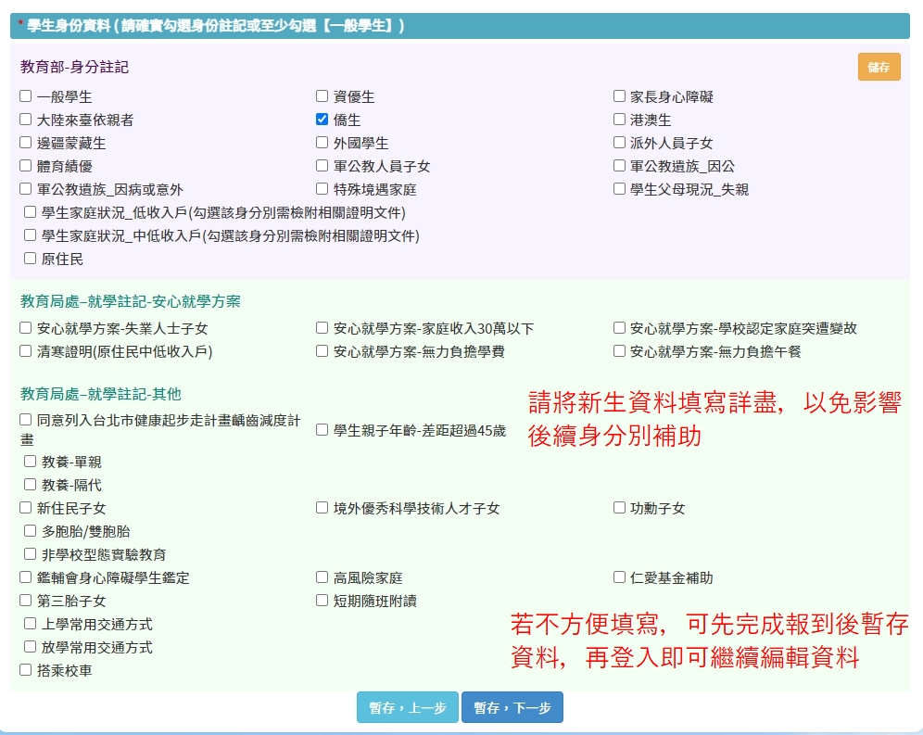Viewport: 923px width, 735px height.
Task: Select the 多胞胎/雙胞胎 checkbox
Action: click(31, 531)
